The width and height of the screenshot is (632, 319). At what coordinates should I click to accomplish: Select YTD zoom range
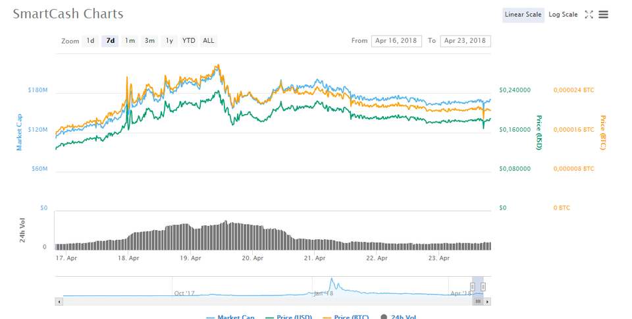(x=189, y=41)
